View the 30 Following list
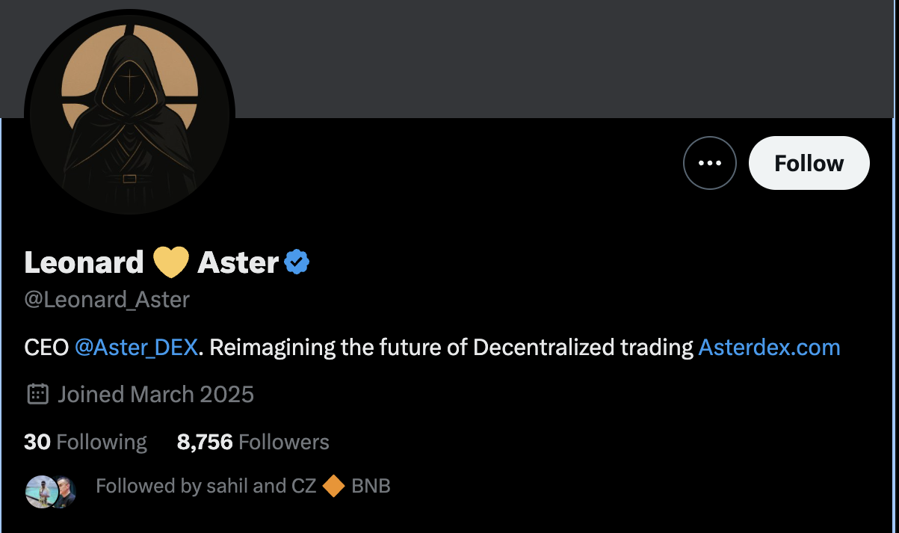 pyautogui.click(x=84, y=442)
